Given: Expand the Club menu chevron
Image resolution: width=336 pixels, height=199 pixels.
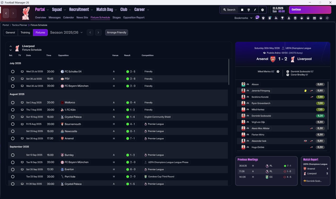Looking at the screenshot, I should click(130, 10).
